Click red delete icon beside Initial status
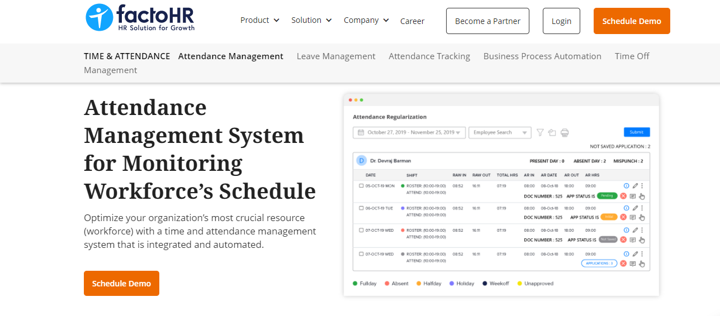This screenshot has height=316, width=720. 623,217
